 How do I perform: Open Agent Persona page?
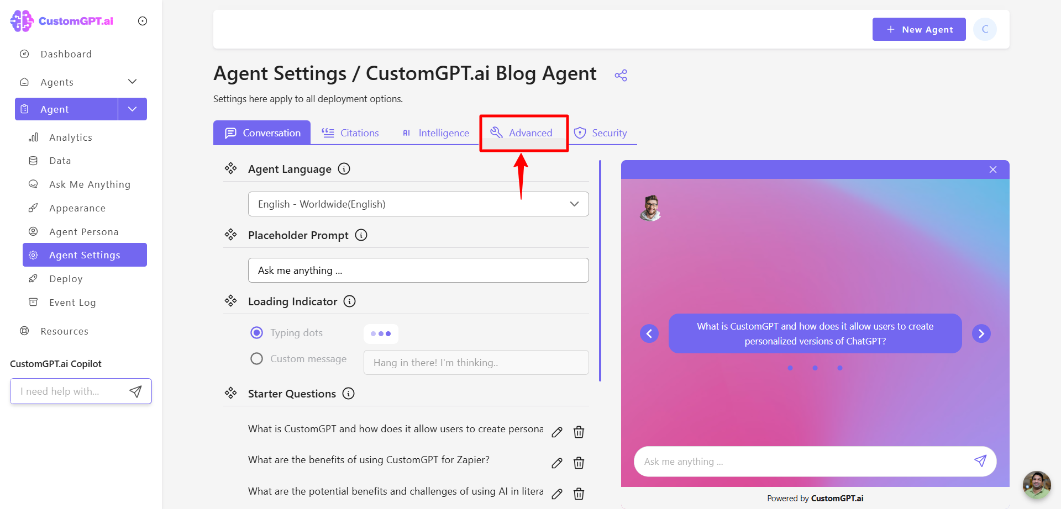(x=84, y=232)
